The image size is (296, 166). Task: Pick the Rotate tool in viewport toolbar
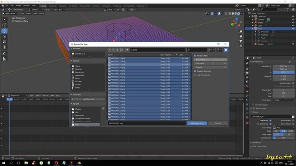(4, 36)
